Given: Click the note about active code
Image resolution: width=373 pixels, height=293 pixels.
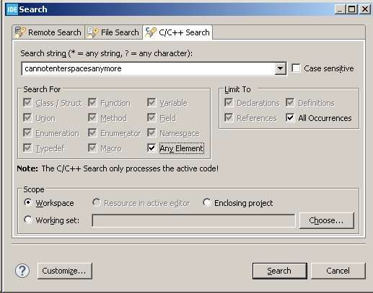Looking at the screenshot, I should pyautogui.click(x=118, y=168).
